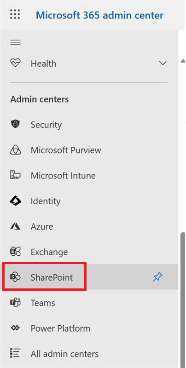
Task: Click the Microsoft Intune device icon
Action: (x=15, y=175)
